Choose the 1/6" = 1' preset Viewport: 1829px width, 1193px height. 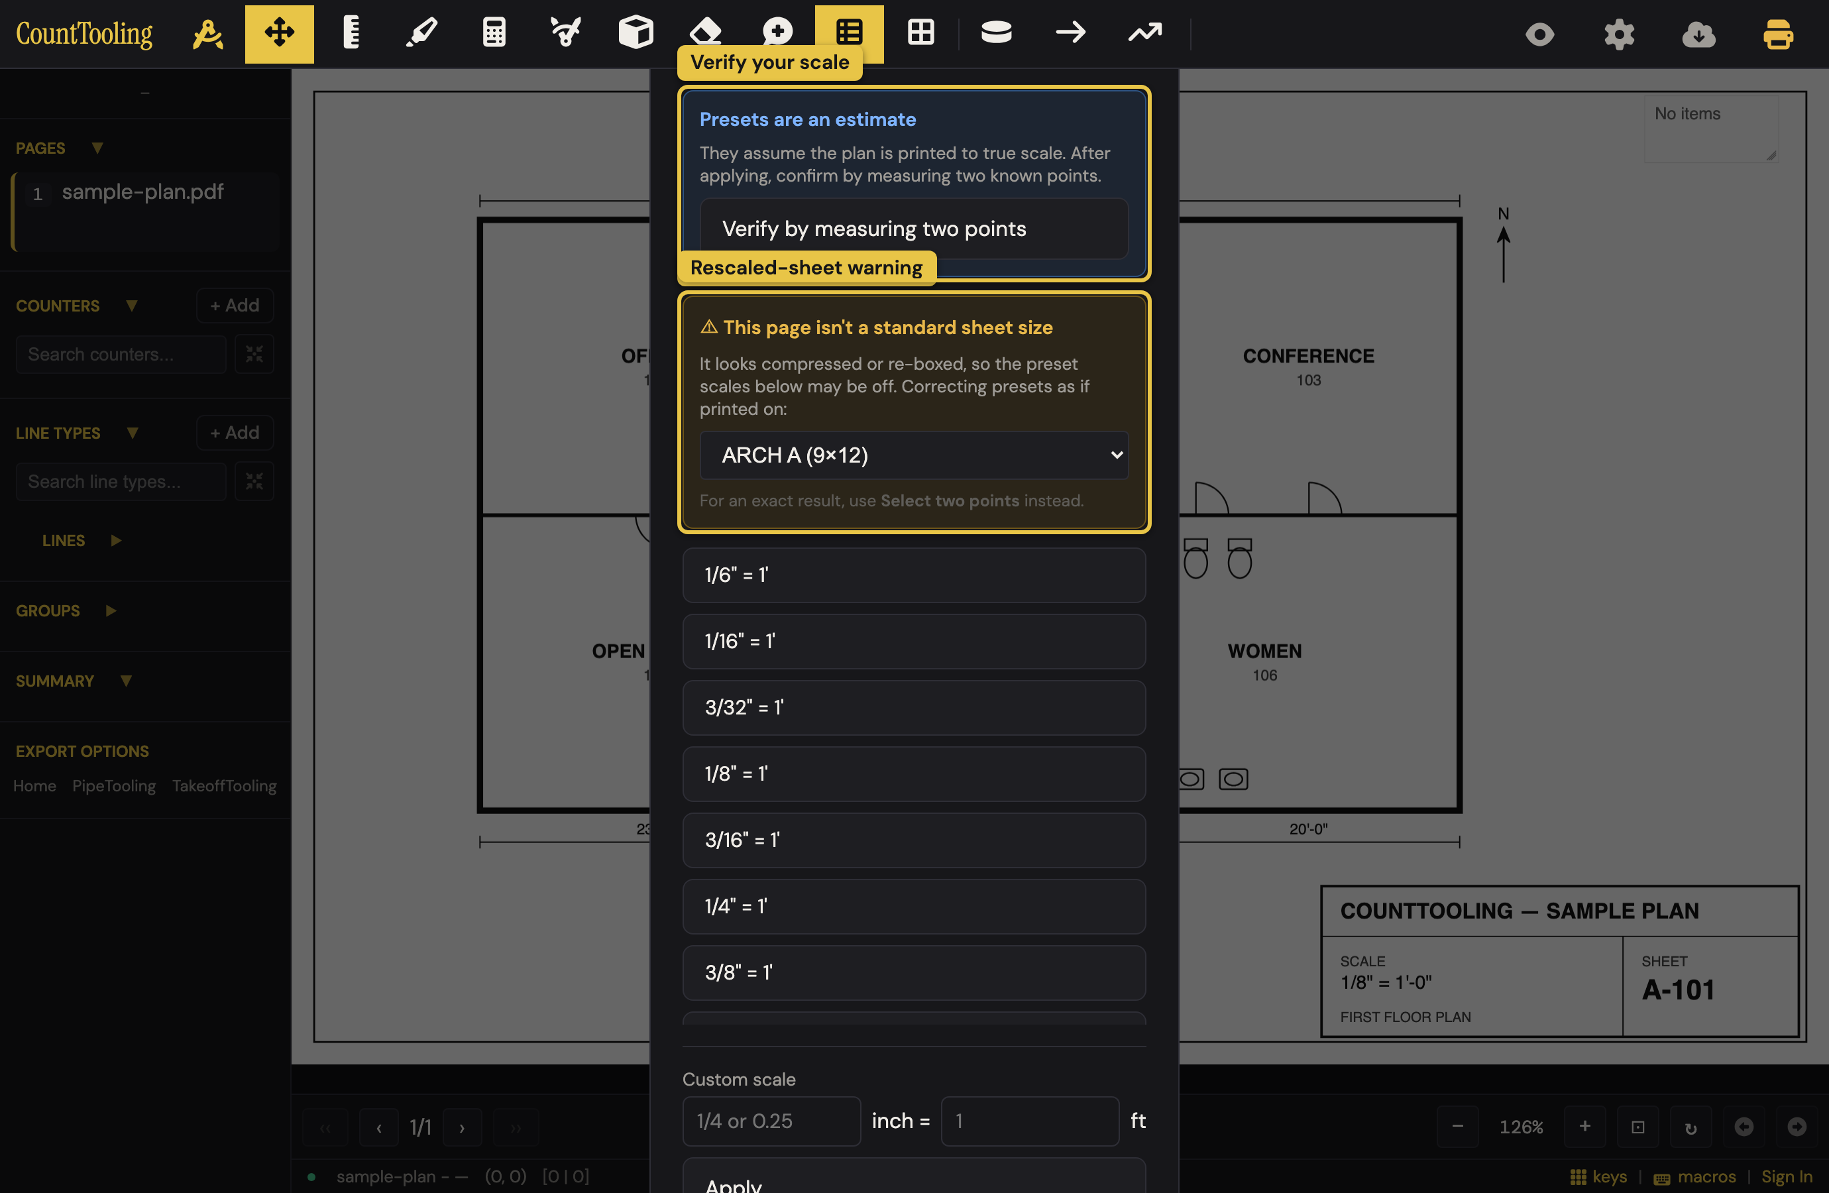point(914,575)
